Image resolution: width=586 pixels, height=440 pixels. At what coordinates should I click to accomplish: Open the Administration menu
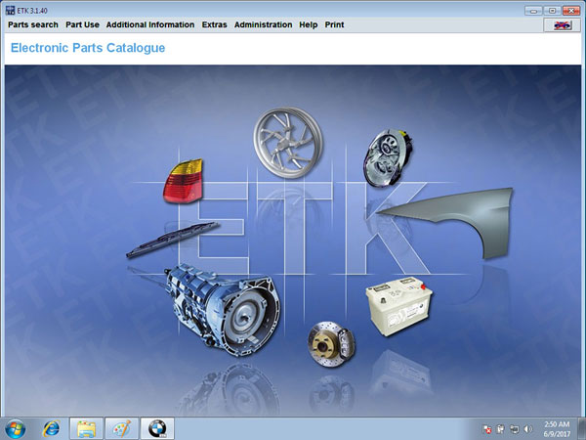point(263,24)
